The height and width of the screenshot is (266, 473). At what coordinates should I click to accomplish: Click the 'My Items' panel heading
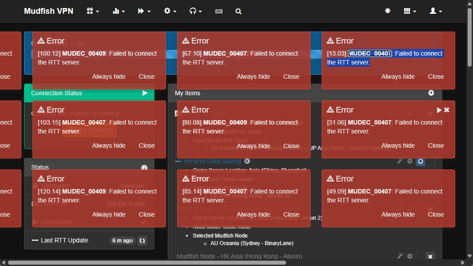click(x=188, y=93)
